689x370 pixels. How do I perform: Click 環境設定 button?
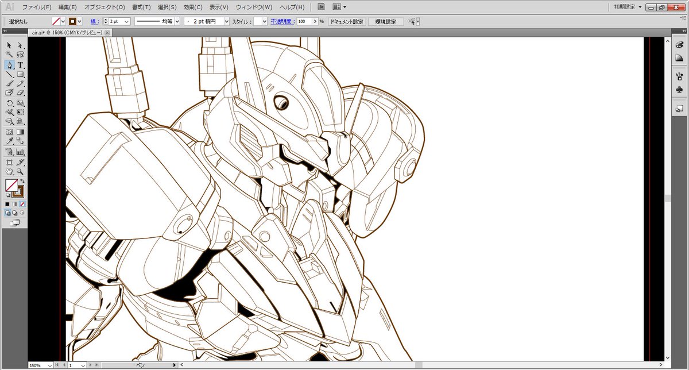385,21
